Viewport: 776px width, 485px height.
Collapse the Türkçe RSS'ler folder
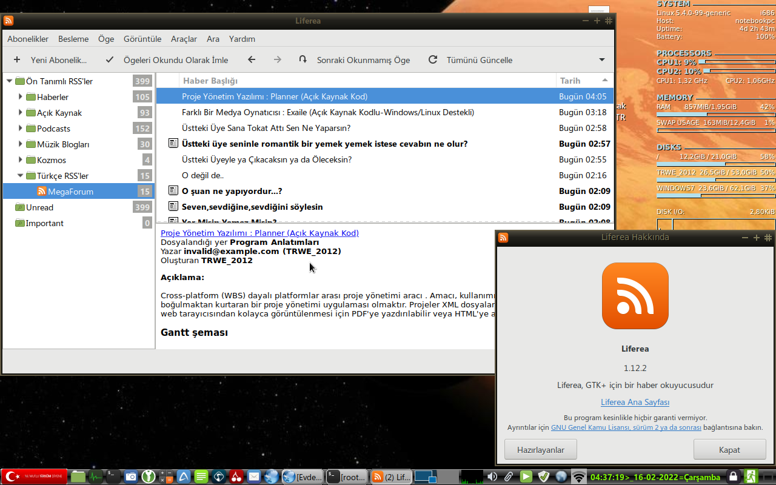(x=20, y=176)
